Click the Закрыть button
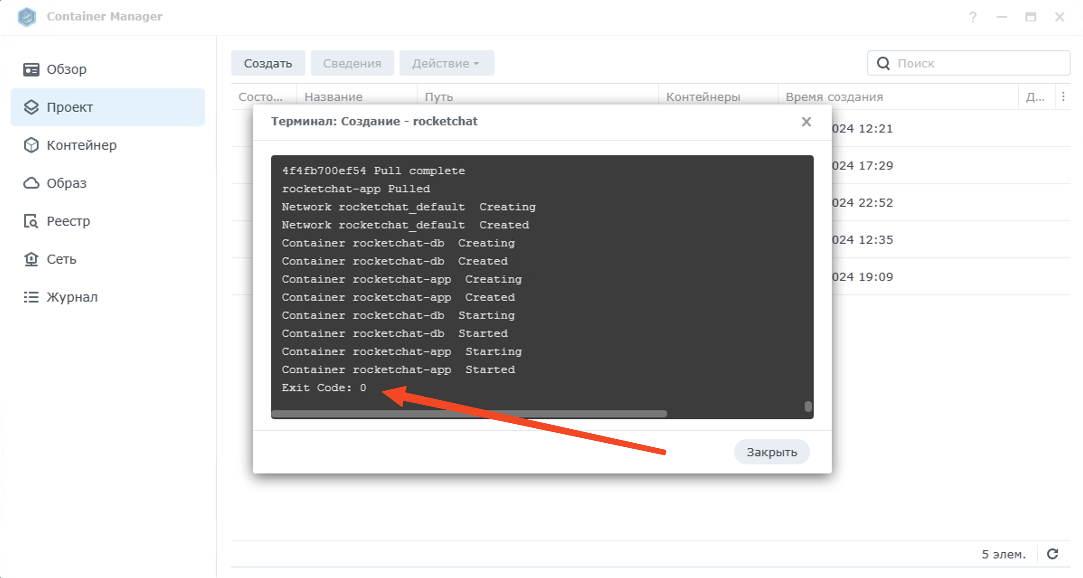Screen dimensions: 1083x578 [772, 452]
